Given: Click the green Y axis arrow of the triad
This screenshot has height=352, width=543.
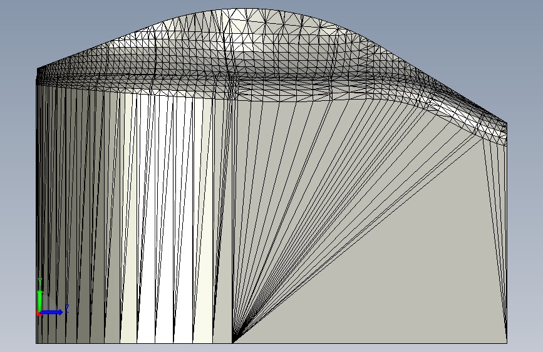Looking at the screenshot, I should 40,299.
